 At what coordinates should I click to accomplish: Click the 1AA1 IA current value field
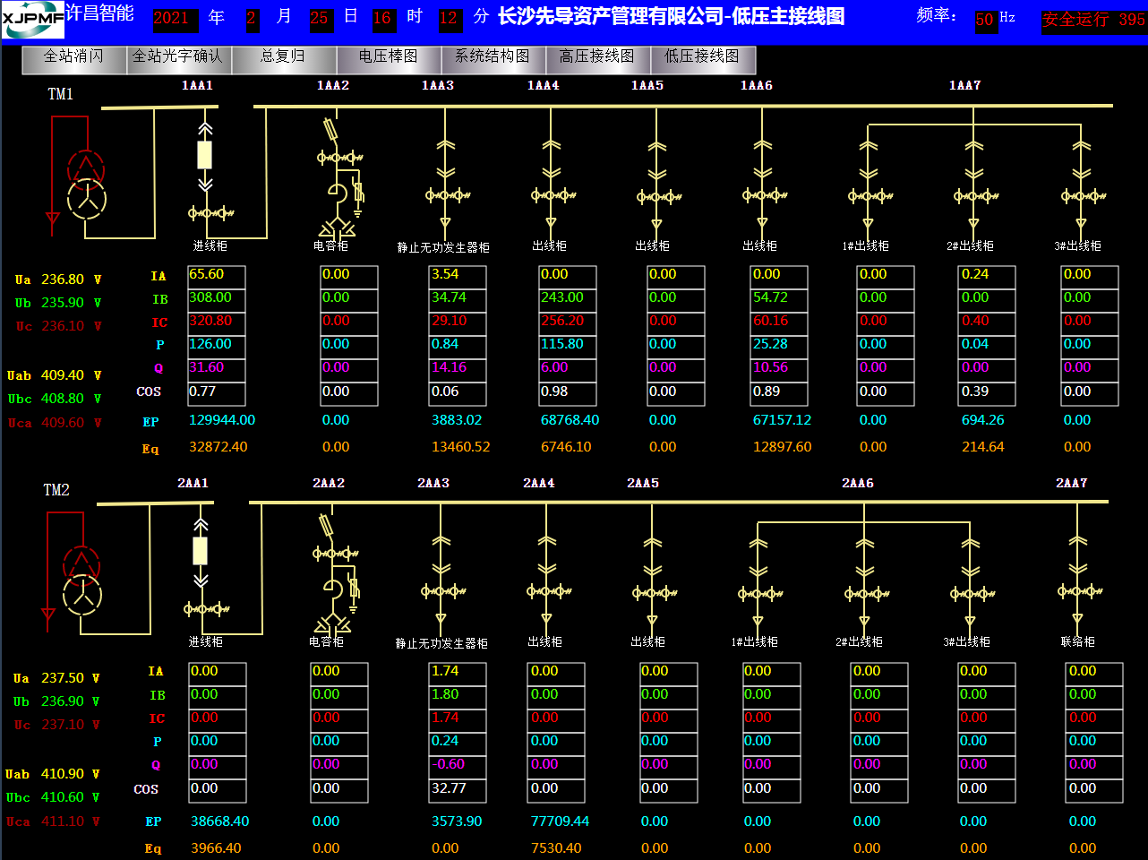pyautogui.click(x=216, y=275)
